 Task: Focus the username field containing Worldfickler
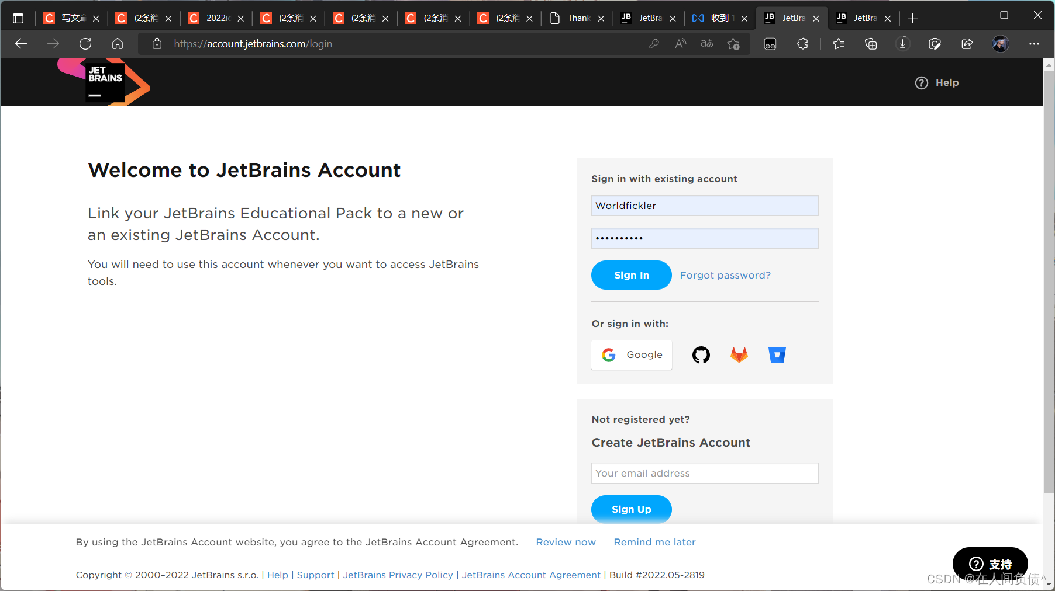tap(705, 206)
